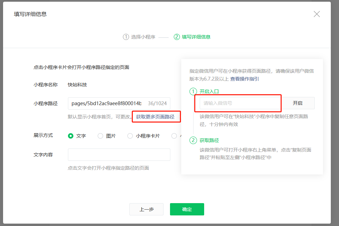Click the green circled 2 before 填写详细信息
The height and width of the screenshot is (226, 339).
[x=176, y=37]
